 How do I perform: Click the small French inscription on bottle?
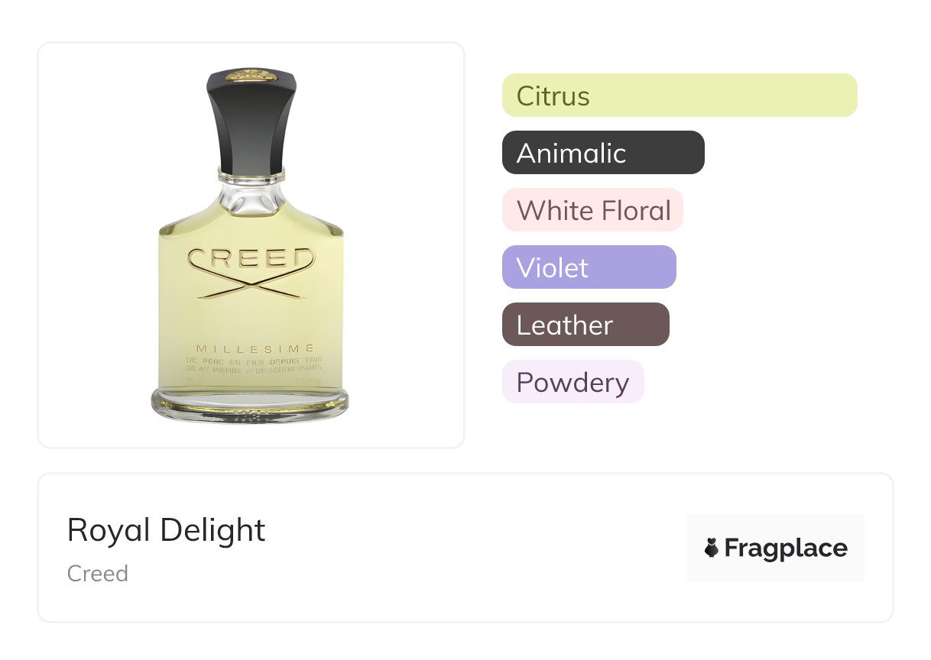[253, 364]
